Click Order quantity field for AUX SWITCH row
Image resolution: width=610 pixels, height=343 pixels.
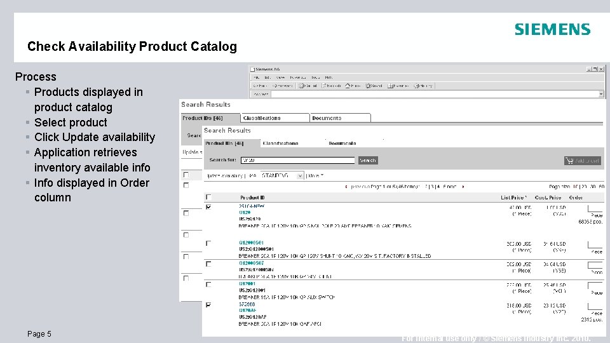[595, 285]
